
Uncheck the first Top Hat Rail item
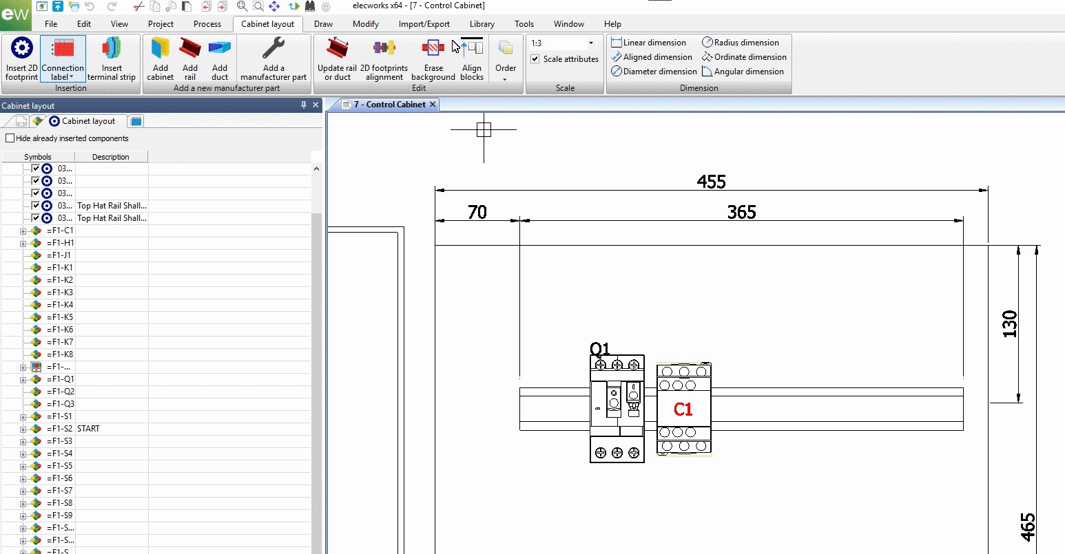point(36,206)
